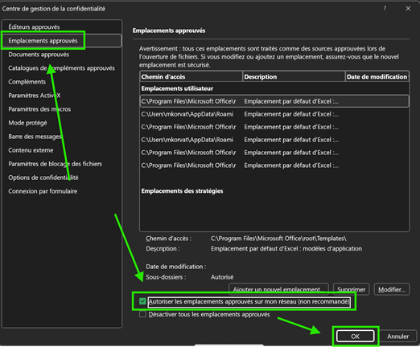Confirm with the OK button
Viewport: 420px width, 347px height.
click(355, 337)
